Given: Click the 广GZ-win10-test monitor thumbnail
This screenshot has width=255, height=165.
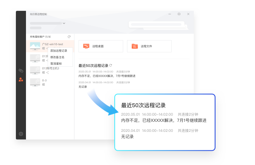Looking at the screenshot, I should coord(35,46).
